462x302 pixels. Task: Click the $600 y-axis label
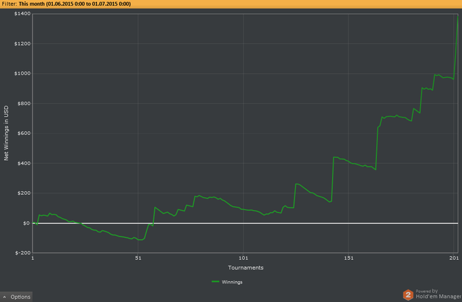pyautogui.click(x=24, y=133)
